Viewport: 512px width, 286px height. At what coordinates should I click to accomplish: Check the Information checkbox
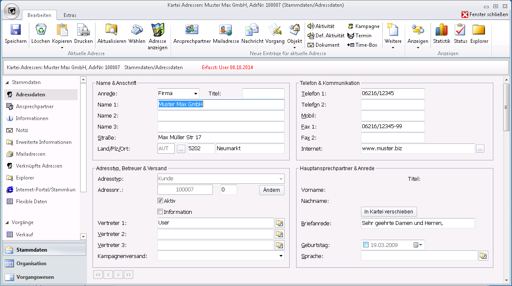point(160,212)
